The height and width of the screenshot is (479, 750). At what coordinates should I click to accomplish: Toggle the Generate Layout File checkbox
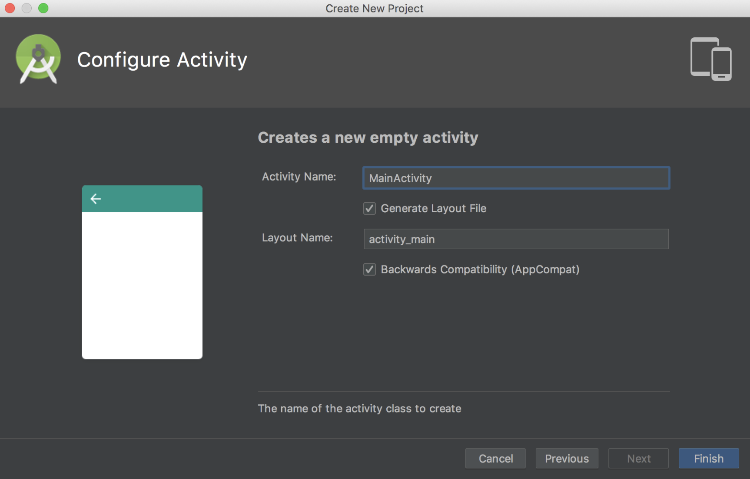click(369, 209)
